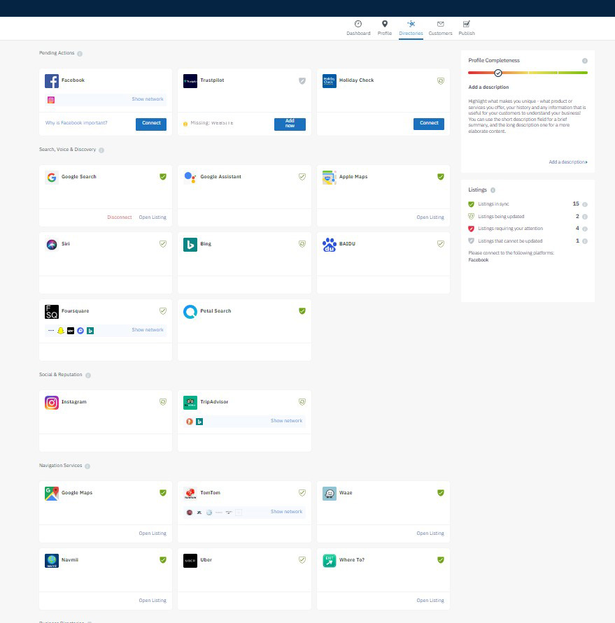Open Listing for Google Search
Image resolution: width=615 pixels, height=623 pixels.
pos(153,217)
